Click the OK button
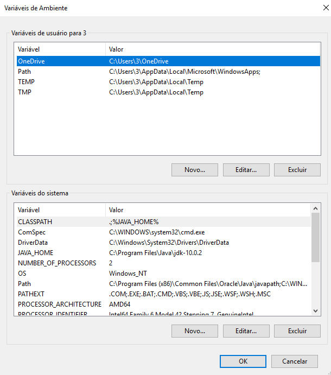Viewport: 331px width, 375px height. point(243,361)
